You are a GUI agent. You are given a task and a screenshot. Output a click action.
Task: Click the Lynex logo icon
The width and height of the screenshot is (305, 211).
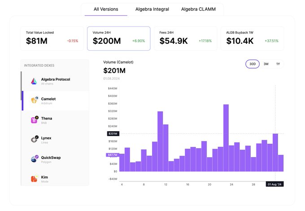(34, 140)
